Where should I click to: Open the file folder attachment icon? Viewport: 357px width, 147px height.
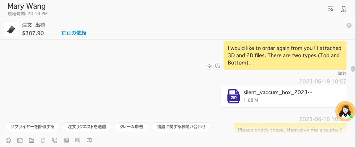[x=31, y=140]
